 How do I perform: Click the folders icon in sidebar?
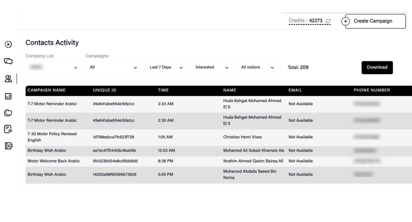(8, 113)
